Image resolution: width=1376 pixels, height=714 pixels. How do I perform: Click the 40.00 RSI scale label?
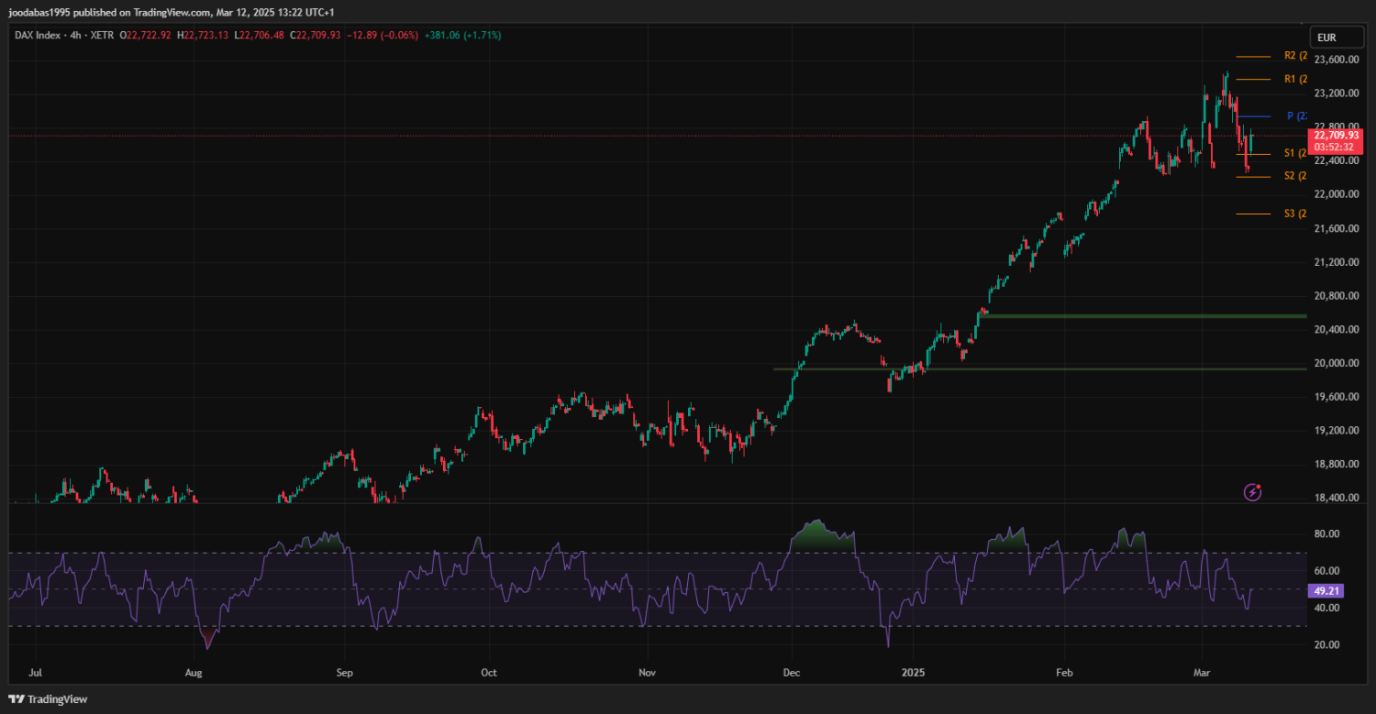[1327, 608]
